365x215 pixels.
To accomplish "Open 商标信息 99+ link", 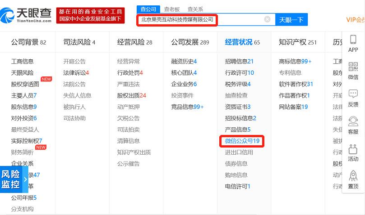I will pos(295,61).
